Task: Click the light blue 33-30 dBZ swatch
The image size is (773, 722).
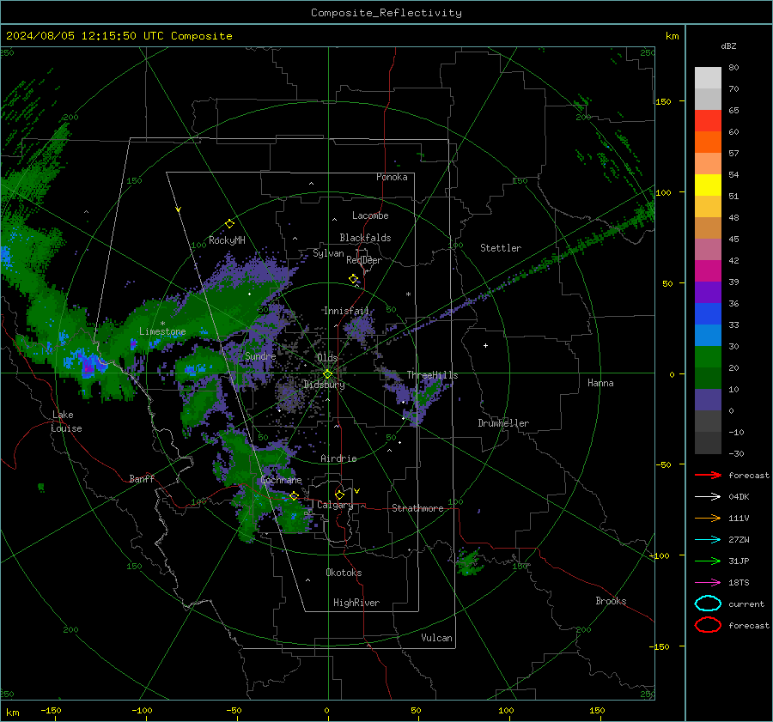Action: (708, 335)
